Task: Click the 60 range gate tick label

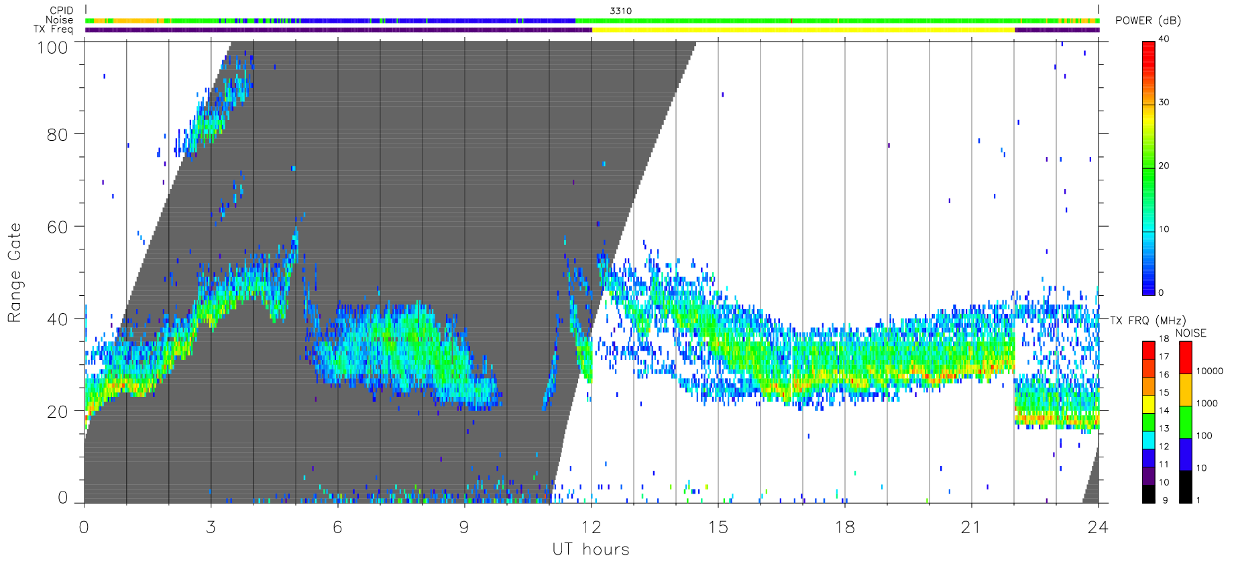Action: [x=58, y=227]
